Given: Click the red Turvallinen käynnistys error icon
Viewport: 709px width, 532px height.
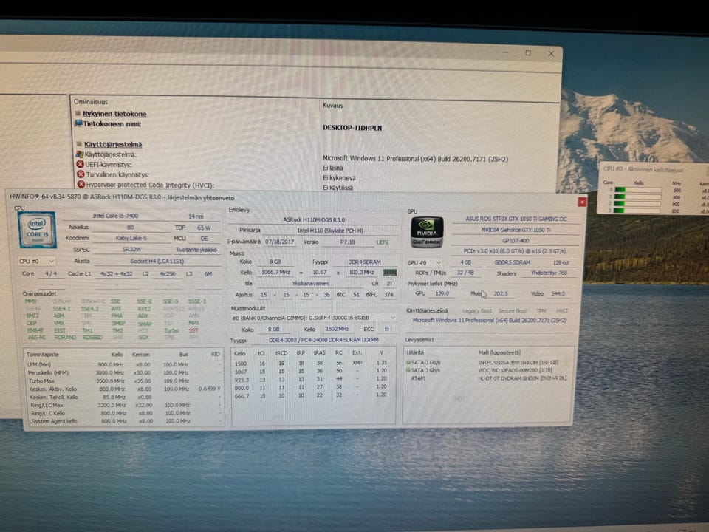Looking at the screenshot, I should tap(81, 174).
